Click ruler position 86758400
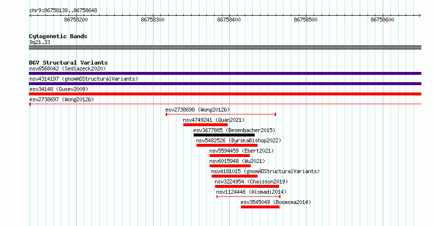This screenshot has height=226, width=435. pos(229,20)
